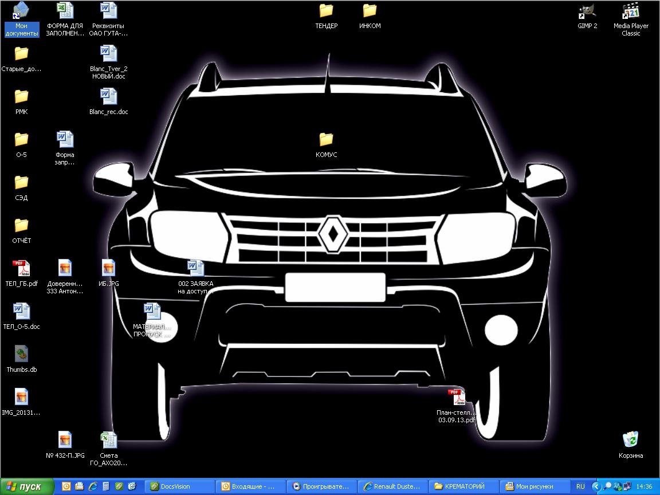Screen dimensions: 660x495
Task: Select the Blanc_Tver_2 НОВЫЙ.doc file
Action: click(108, 62)
